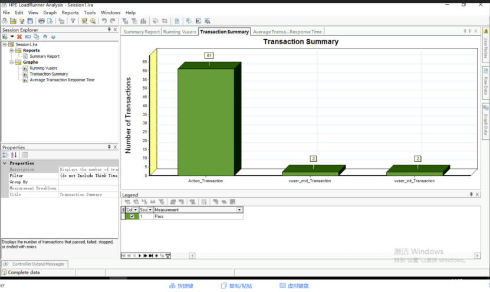
Task: Click the rename item icon in Session Explorer
Action: tap(28, 37)
